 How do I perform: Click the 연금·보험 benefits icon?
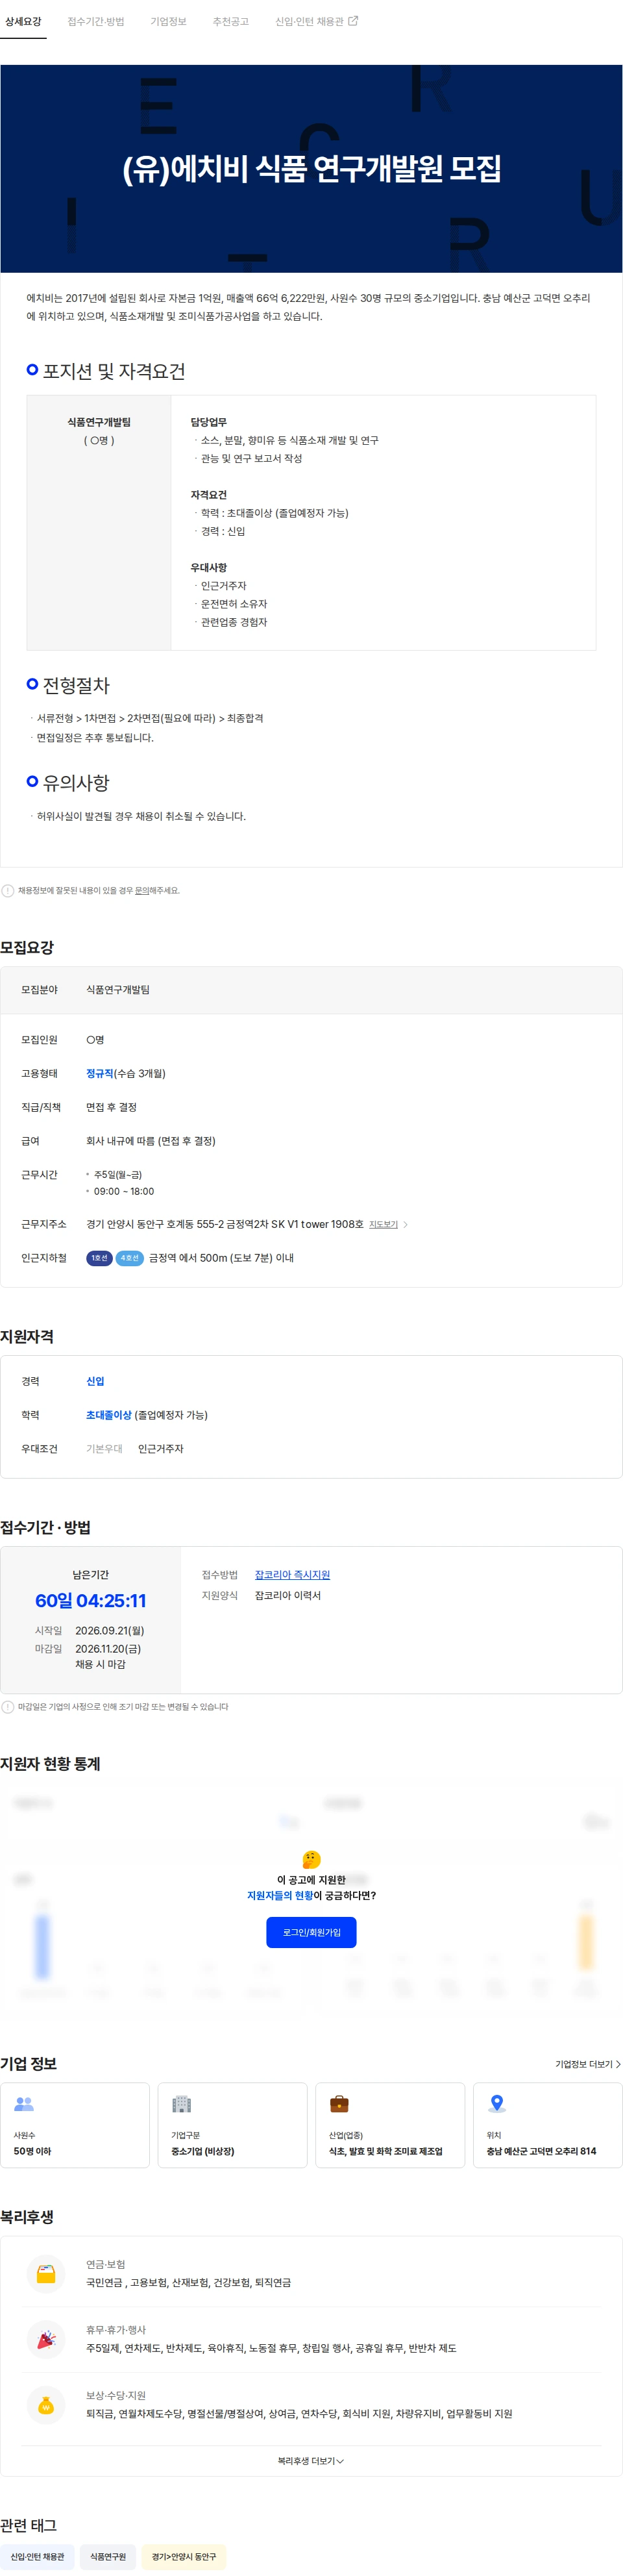click(x=46, y=2275)
